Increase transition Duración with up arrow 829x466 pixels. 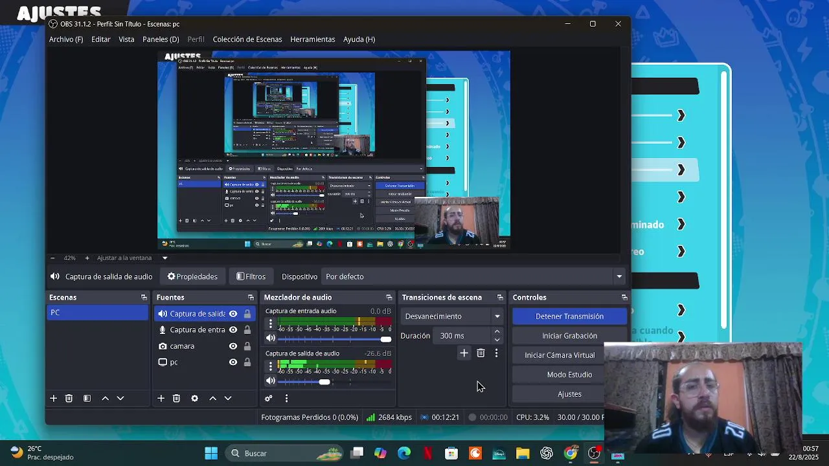coord(497,332)
